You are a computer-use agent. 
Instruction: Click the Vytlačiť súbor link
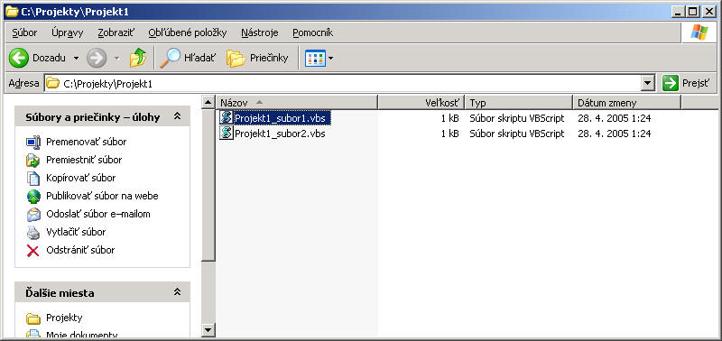[76, 232]
